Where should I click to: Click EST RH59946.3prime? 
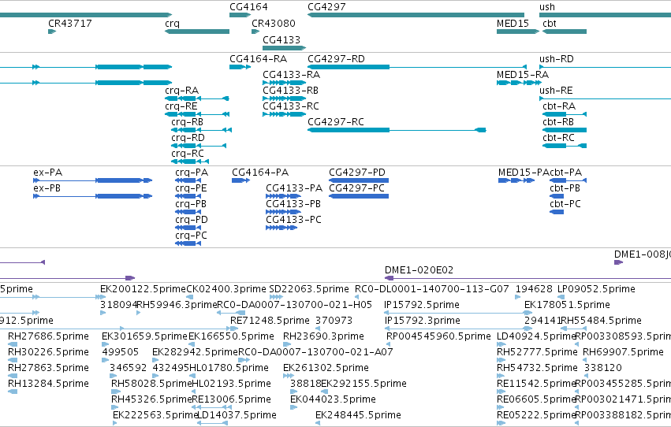click(x=138, y=313)
